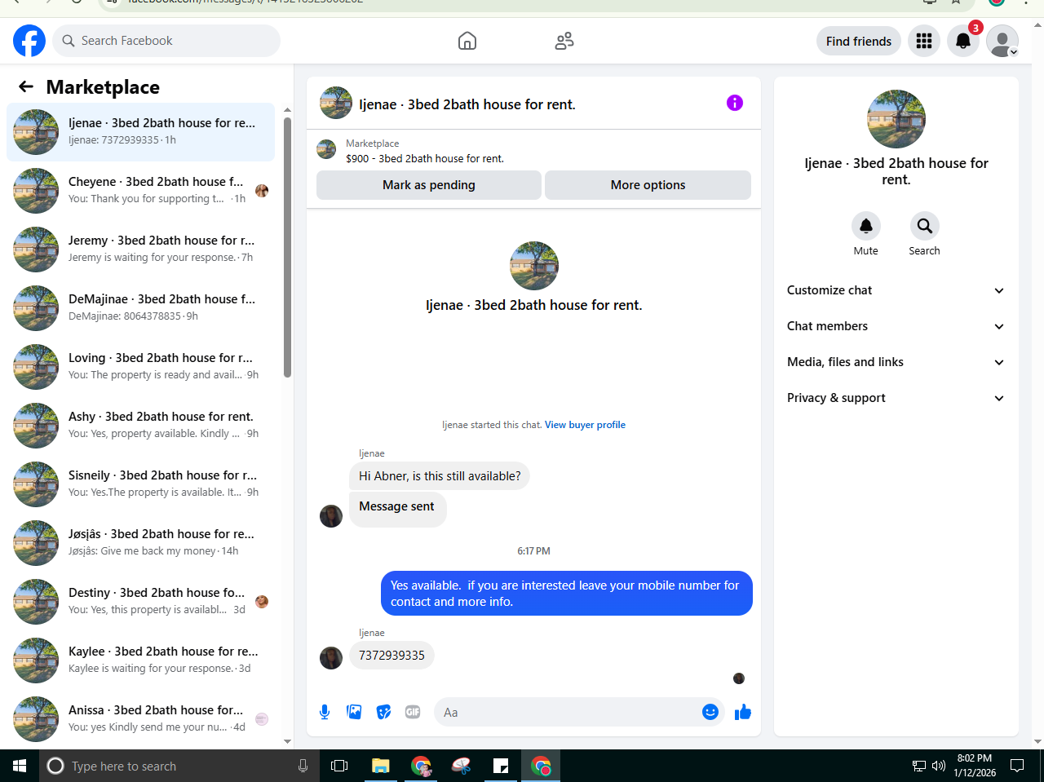The width and height of the screenshot is (1044, 782).
Task: Open Kaylee conversation in the list
Action: (x=140, y=661)
